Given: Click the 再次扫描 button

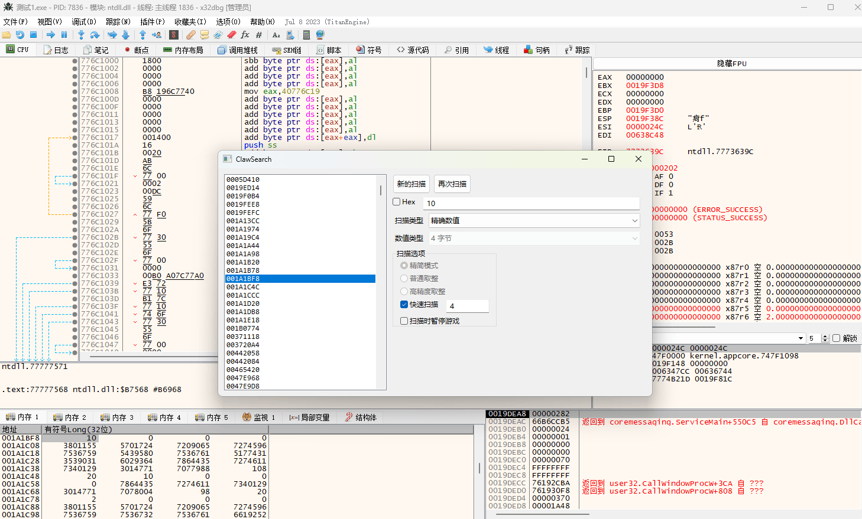Looking at the screenshot, I should point(452,184).
